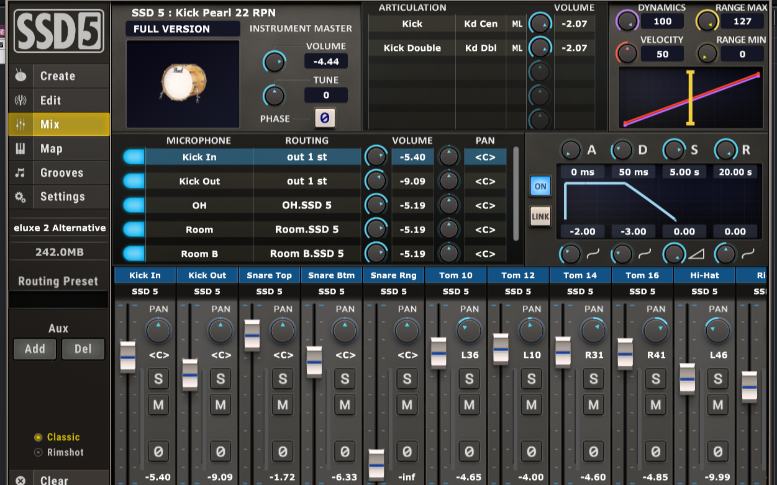Image resolution: width=777 pixels, height=485 pixels.
Task: Select the Rimshot radio option
Action: [59, 453]
